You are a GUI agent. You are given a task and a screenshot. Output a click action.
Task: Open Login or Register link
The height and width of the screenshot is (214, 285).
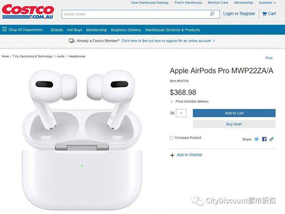239,14
